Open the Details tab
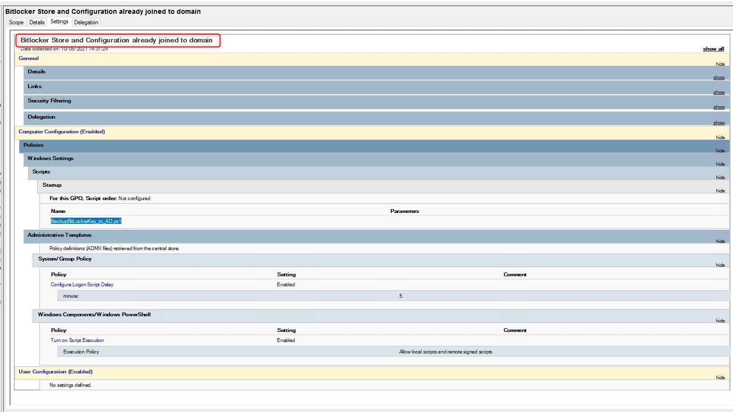Viewport: 733px width, 412px height. click(x=37, y=22)
